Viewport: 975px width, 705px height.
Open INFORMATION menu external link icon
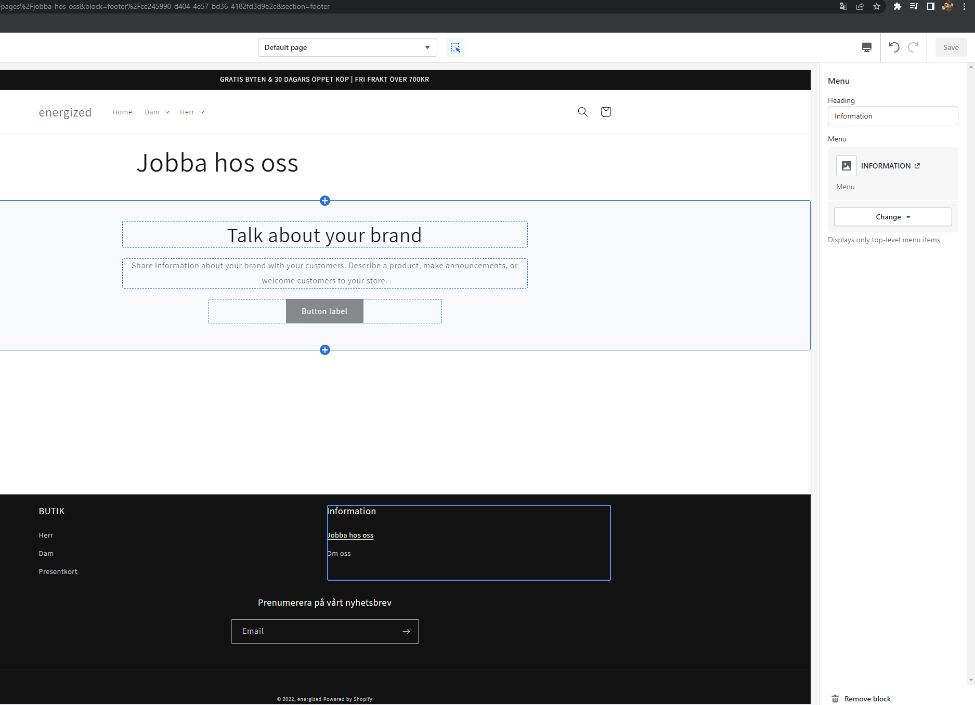pos(917,166)
